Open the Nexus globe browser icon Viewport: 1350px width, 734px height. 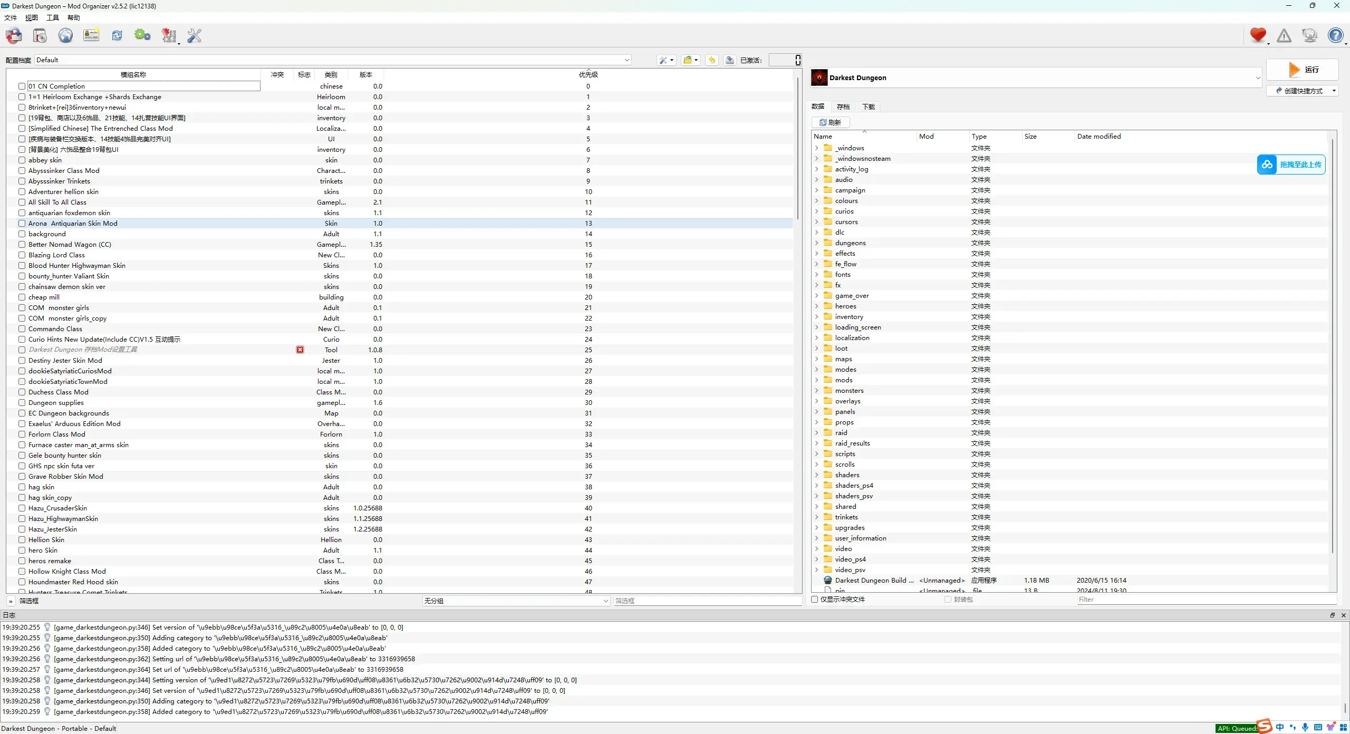pos(65,36)
